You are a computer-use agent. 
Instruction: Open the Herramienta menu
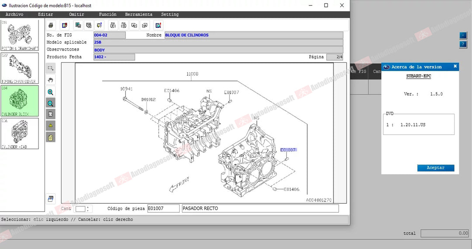(139, 14)
